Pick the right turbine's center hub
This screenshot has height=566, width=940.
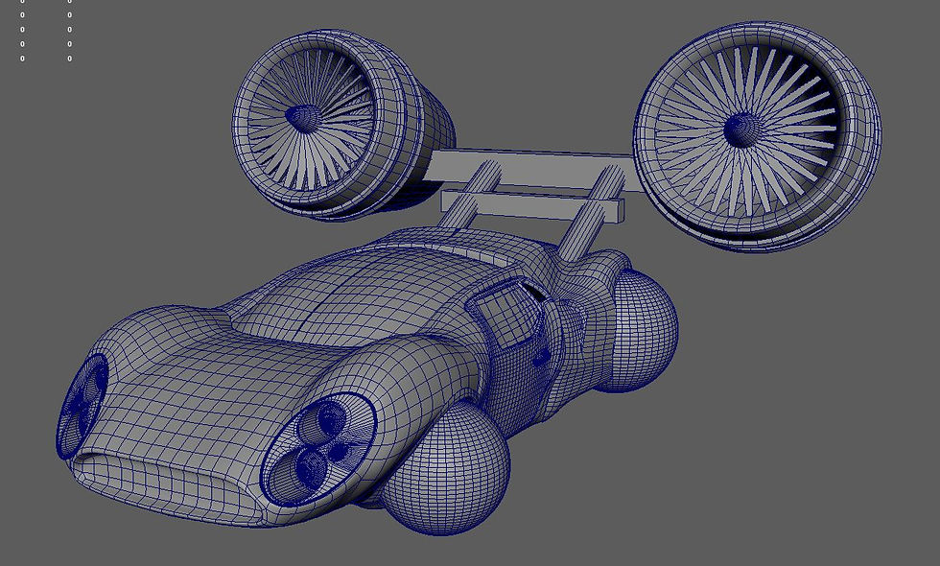tap(742, 130)
